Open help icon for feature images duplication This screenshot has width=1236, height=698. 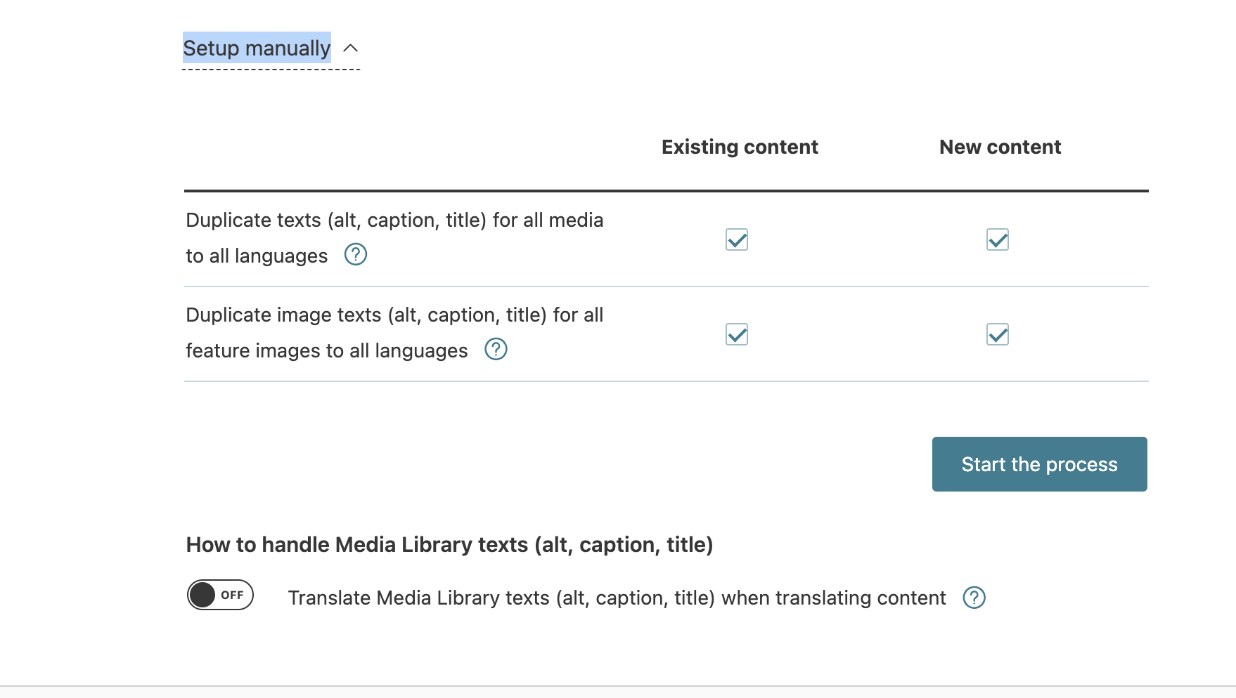pyautogui.click(x=496, y=349)
